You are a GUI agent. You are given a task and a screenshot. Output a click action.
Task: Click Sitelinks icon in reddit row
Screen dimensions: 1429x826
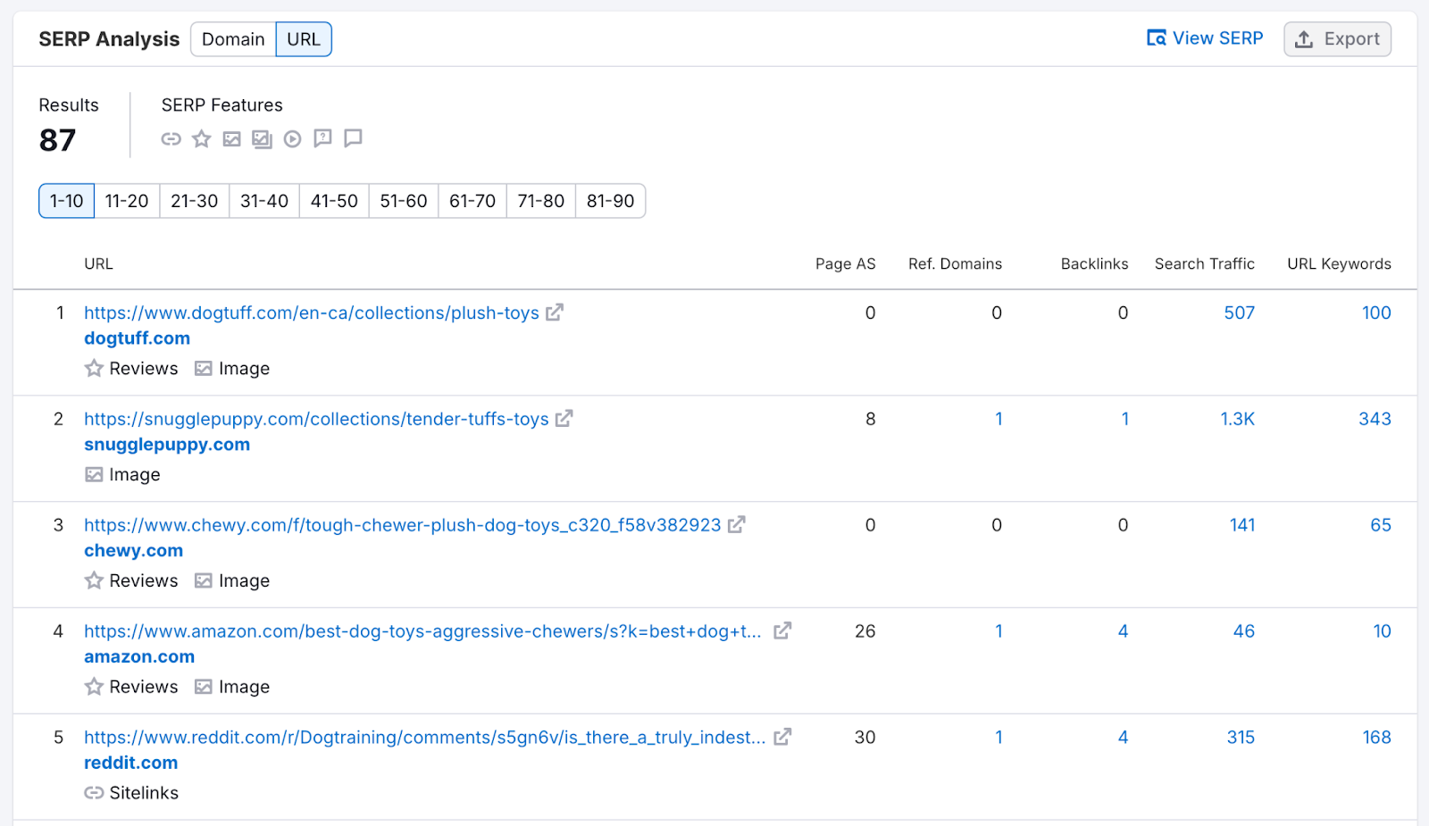click(x=94, y=793)
